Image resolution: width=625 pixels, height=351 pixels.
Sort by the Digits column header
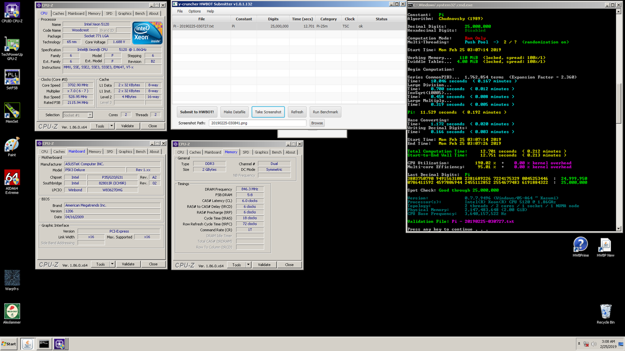click(273, 19)
